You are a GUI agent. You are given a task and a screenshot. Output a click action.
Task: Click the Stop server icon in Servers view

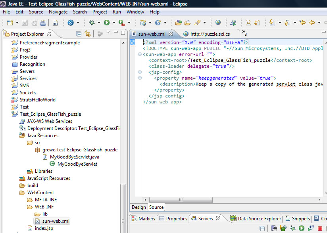tap(320, 228)
